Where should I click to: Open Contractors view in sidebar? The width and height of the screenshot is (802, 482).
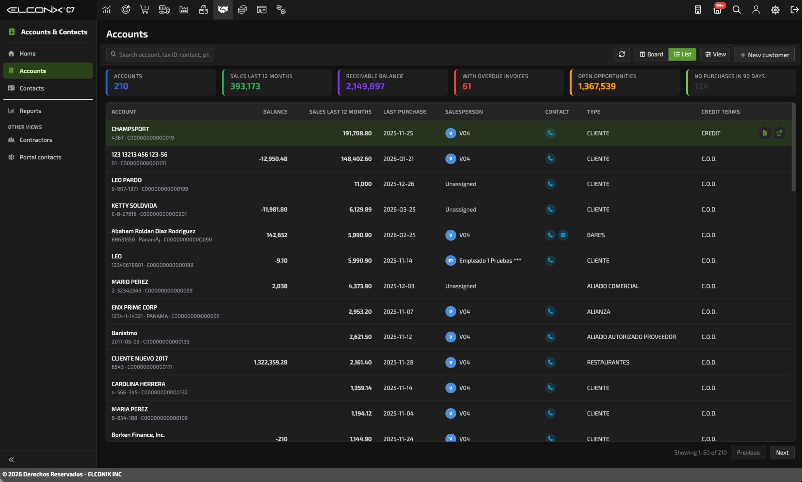(48, 140)
